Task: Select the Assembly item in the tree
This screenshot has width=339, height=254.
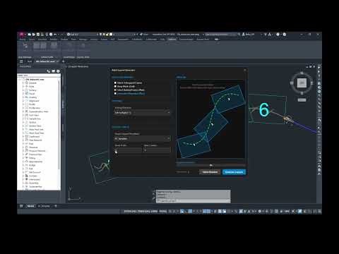Action: (x=34, y=183)
